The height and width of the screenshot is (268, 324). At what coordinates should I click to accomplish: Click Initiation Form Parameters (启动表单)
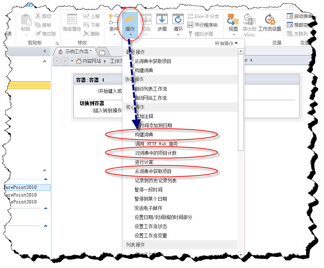click(x=300, y=16)
